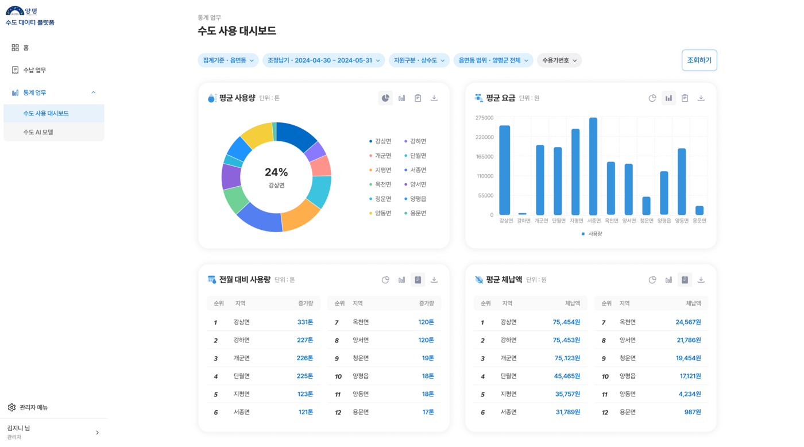Toggle the 서종면 legend entry
This screenshot has height=447, width=804.
pyautogui.click(x=415, y=170)
